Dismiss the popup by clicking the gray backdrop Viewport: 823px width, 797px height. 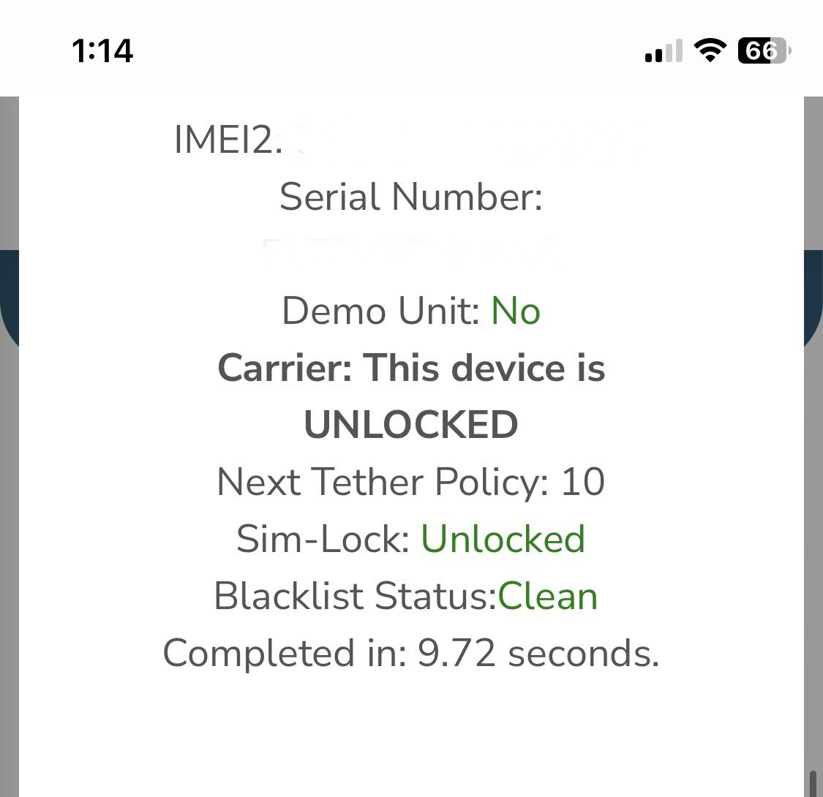[x=9, y=512]
